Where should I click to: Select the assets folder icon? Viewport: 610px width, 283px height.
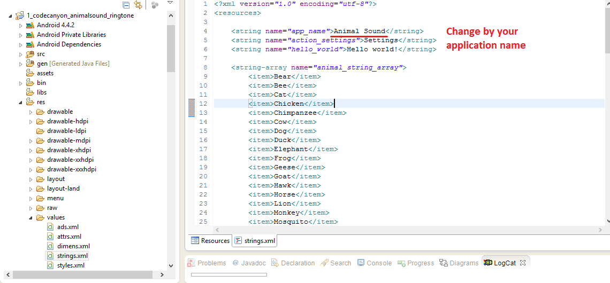pyautogui.click(x=30, y=73)
